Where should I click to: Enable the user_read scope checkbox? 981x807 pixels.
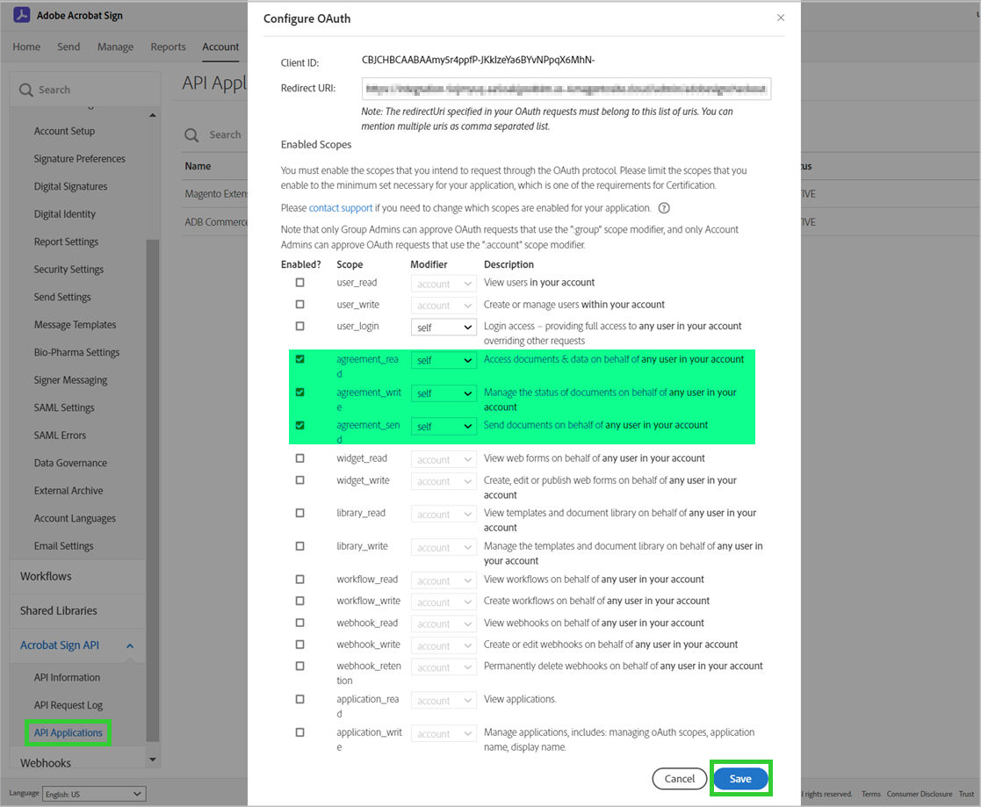coord(299,283)
